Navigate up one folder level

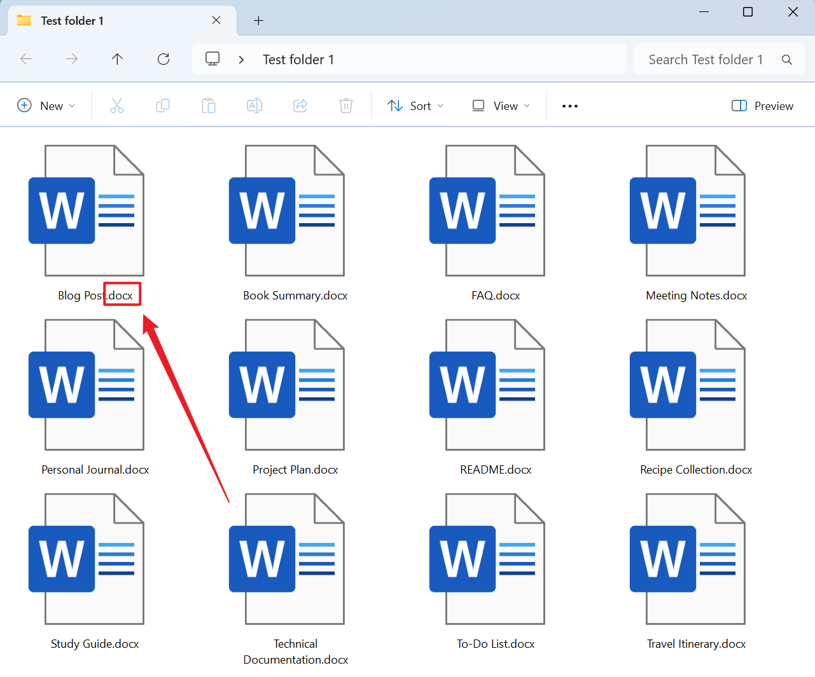point(118,58)
